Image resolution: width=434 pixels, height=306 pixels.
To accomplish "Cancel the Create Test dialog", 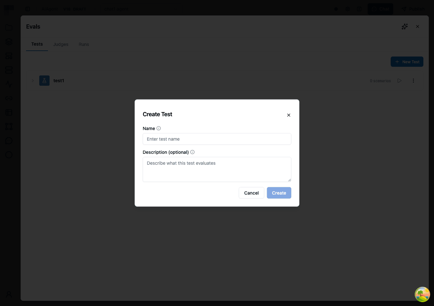I will [x=251, y=193].
